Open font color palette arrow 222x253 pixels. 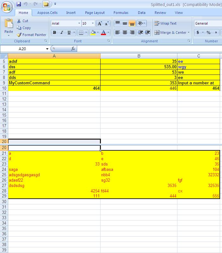(108, 33)
